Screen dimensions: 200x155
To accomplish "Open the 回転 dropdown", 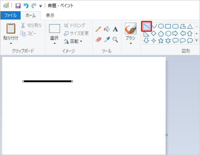I will (73, 41).
